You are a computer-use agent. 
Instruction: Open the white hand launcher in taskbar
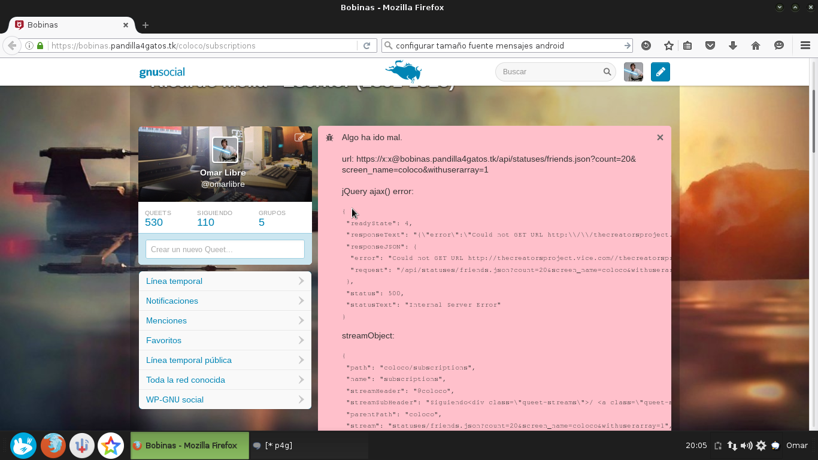(x=23, y=446)
